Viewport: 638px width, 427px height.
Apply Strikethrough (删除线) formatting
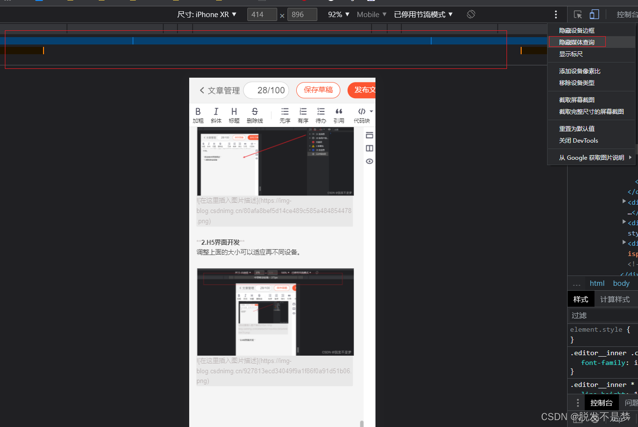click(254, 111)
